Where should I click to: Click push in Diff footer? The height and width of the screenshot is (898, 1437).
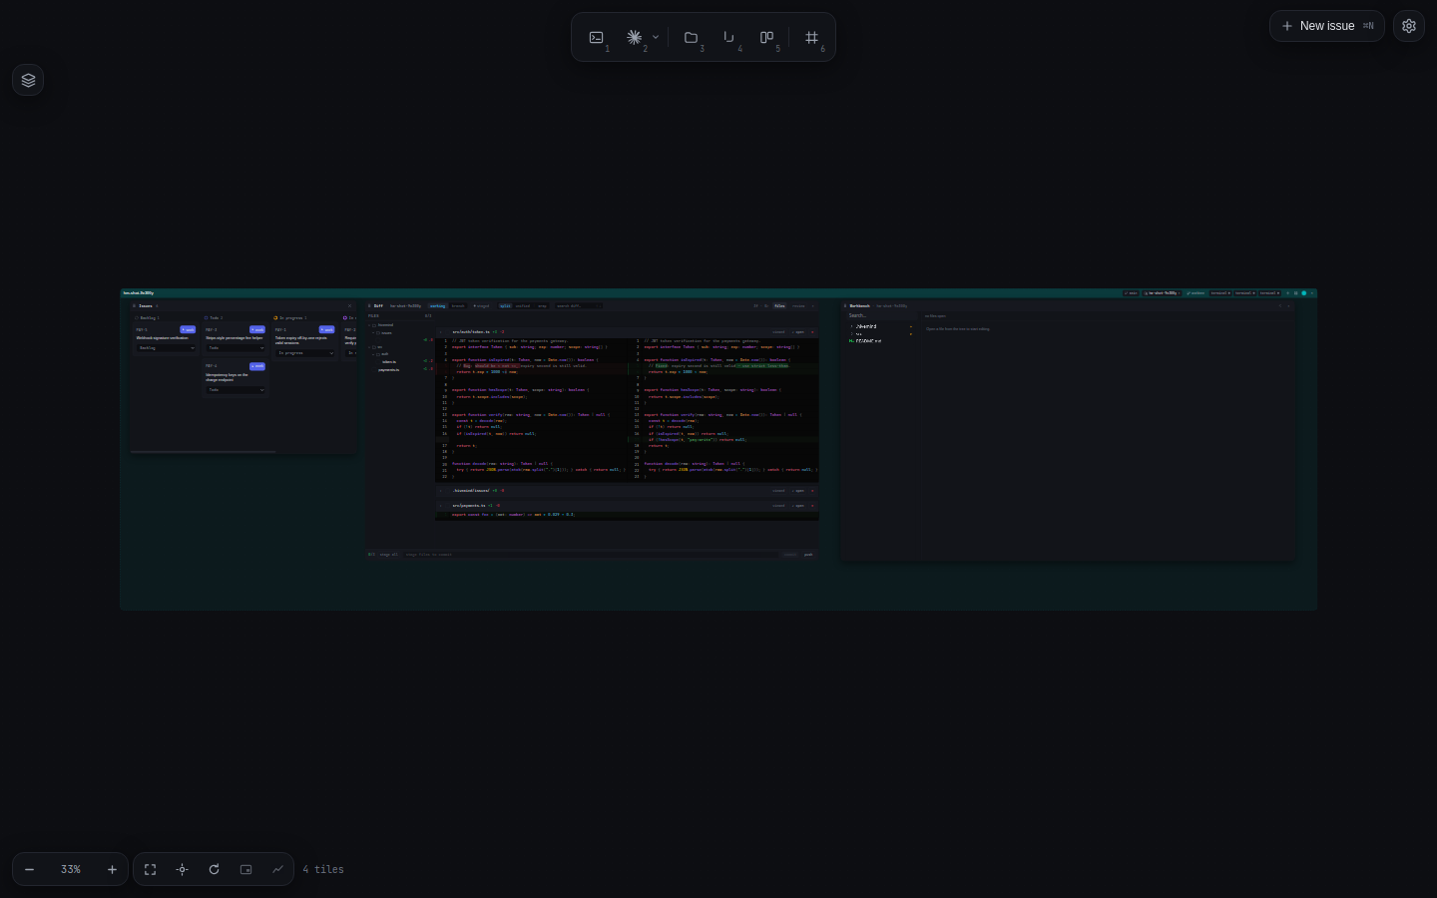pos(808,555)
